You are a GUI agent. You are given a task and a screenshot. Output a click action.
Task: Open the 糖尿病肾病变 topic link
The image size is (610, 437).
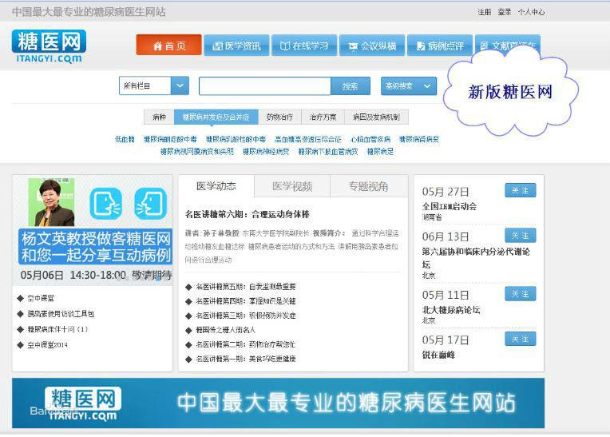point(419,139)
